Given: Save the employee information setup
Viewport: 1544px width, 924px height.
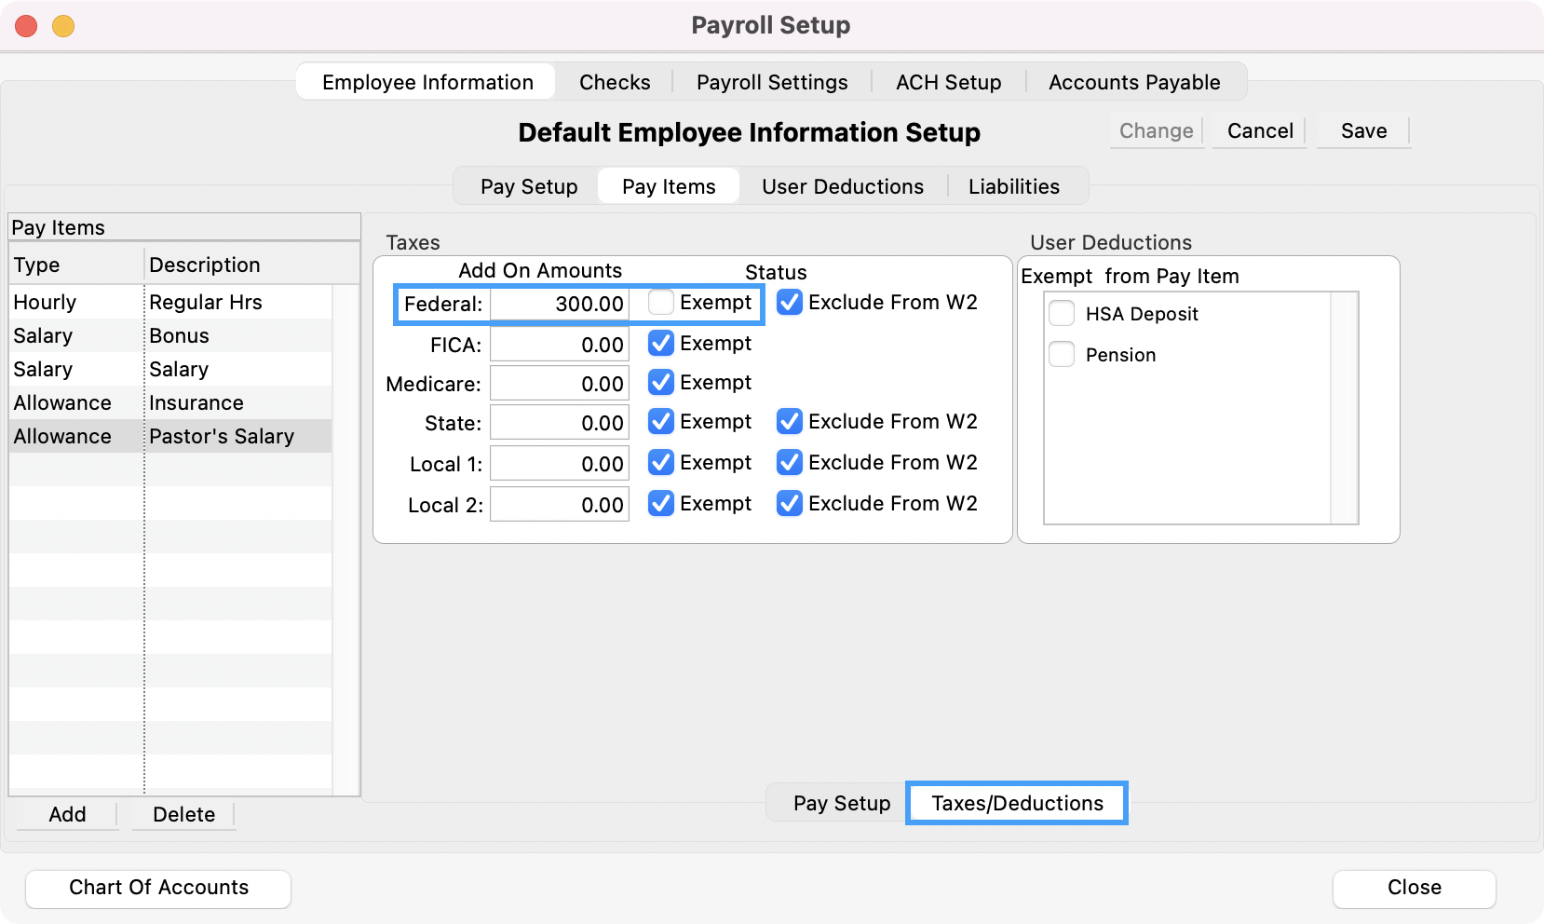Looking at the screenshot, I should tap(1362, 131).
